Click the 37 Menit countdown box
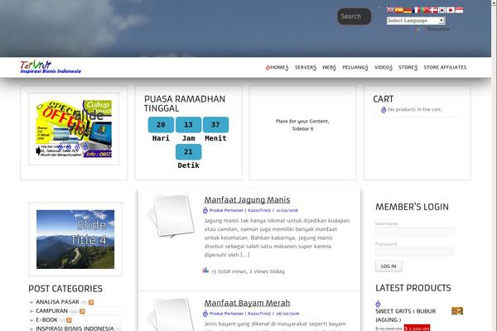The width and height of the screenshot is (497, 331). (x=215, y=125)
